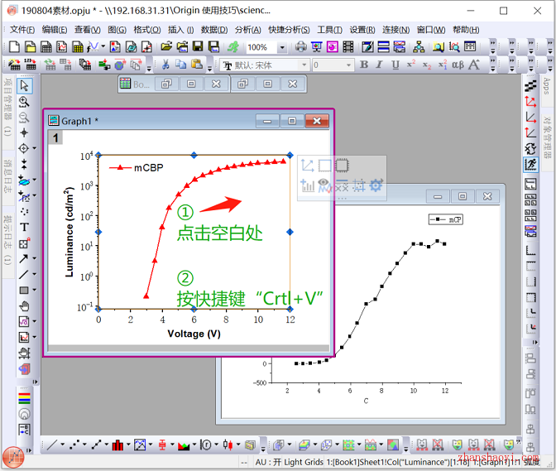This screenshot has height=471, width=556.
Task: Expand Column plot type dropdown arrow
Action: click(128, 445)
